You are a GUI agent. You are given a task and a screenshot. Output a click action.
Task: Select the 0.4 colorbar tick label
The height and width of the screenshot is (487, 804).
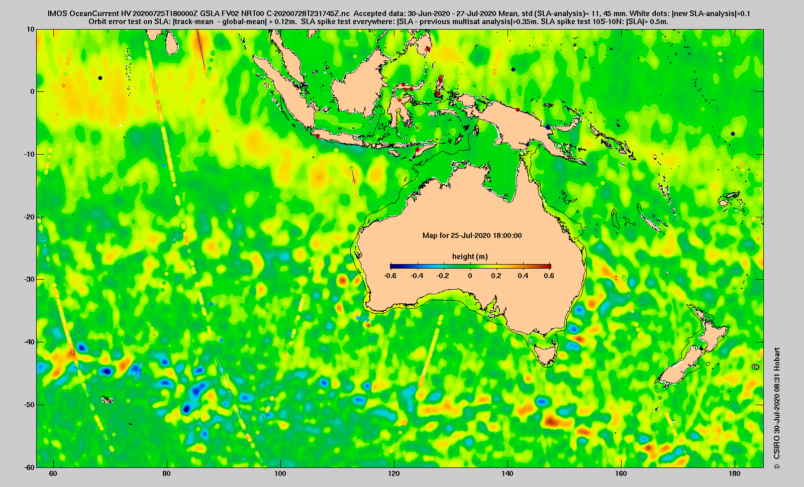tap(524, 276)
